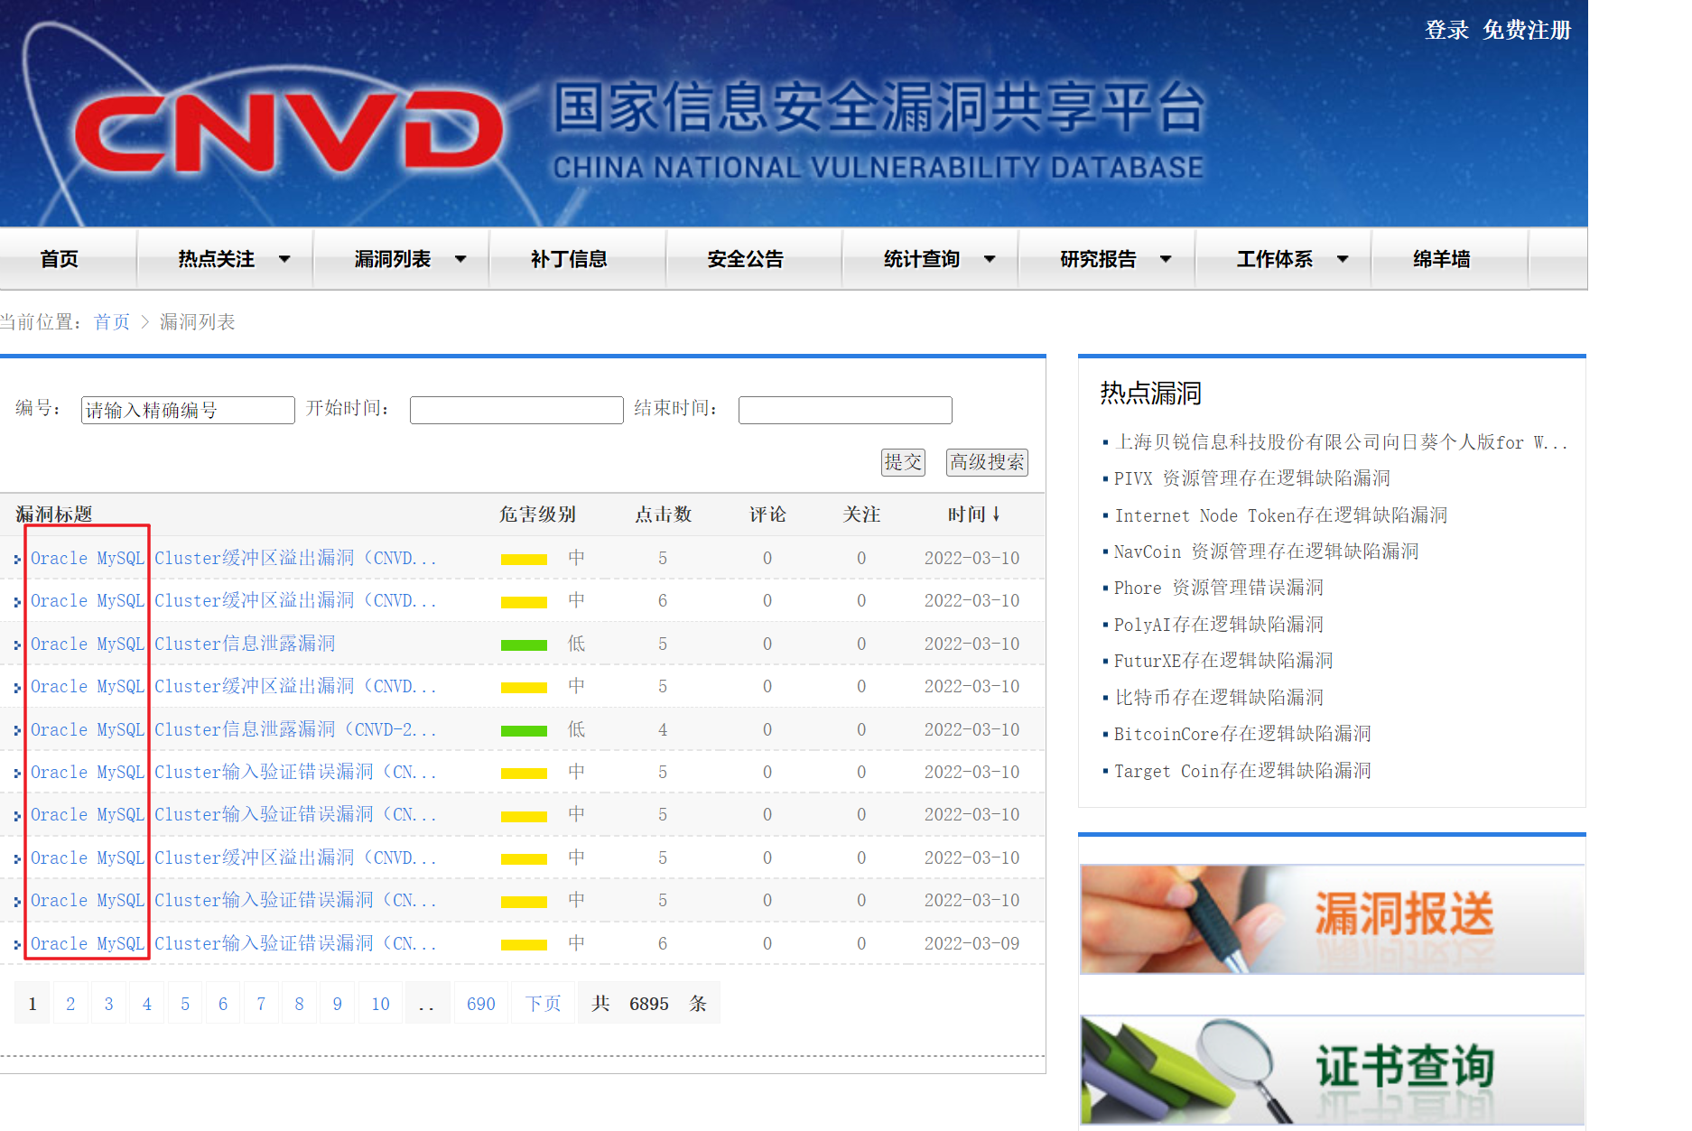Expand the 研究报告 dropdown arrow
Viewport: 1692px width, 1131px height.
click(1166, 259)
